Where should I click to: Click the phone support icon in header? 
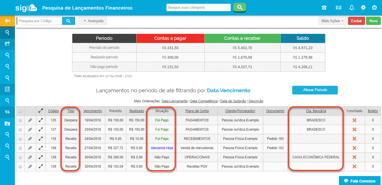tap(324, 8)
